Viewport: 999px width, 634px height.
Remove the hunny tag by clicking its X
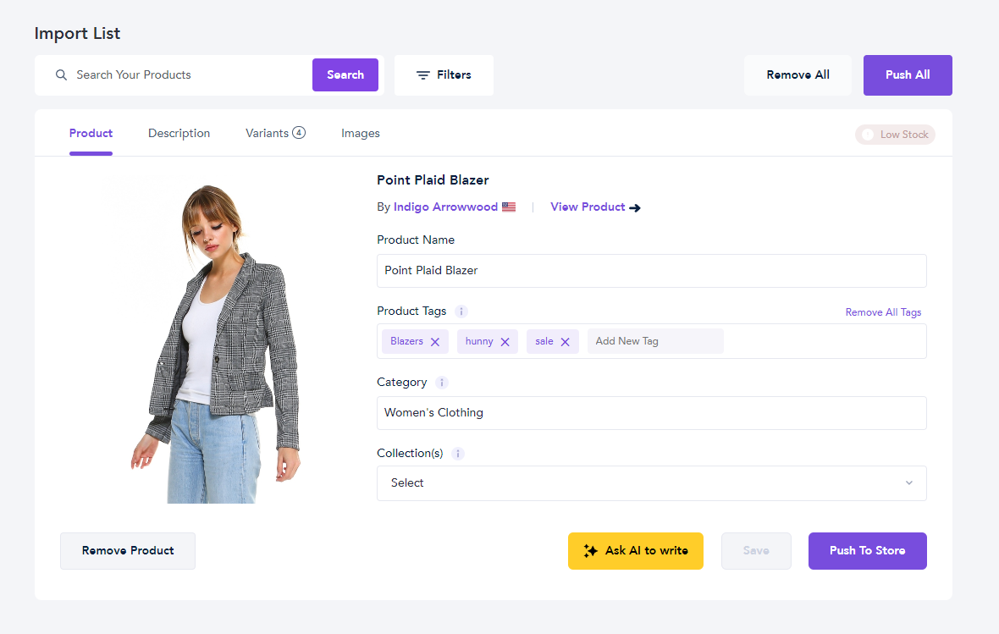tap(506, 341)
